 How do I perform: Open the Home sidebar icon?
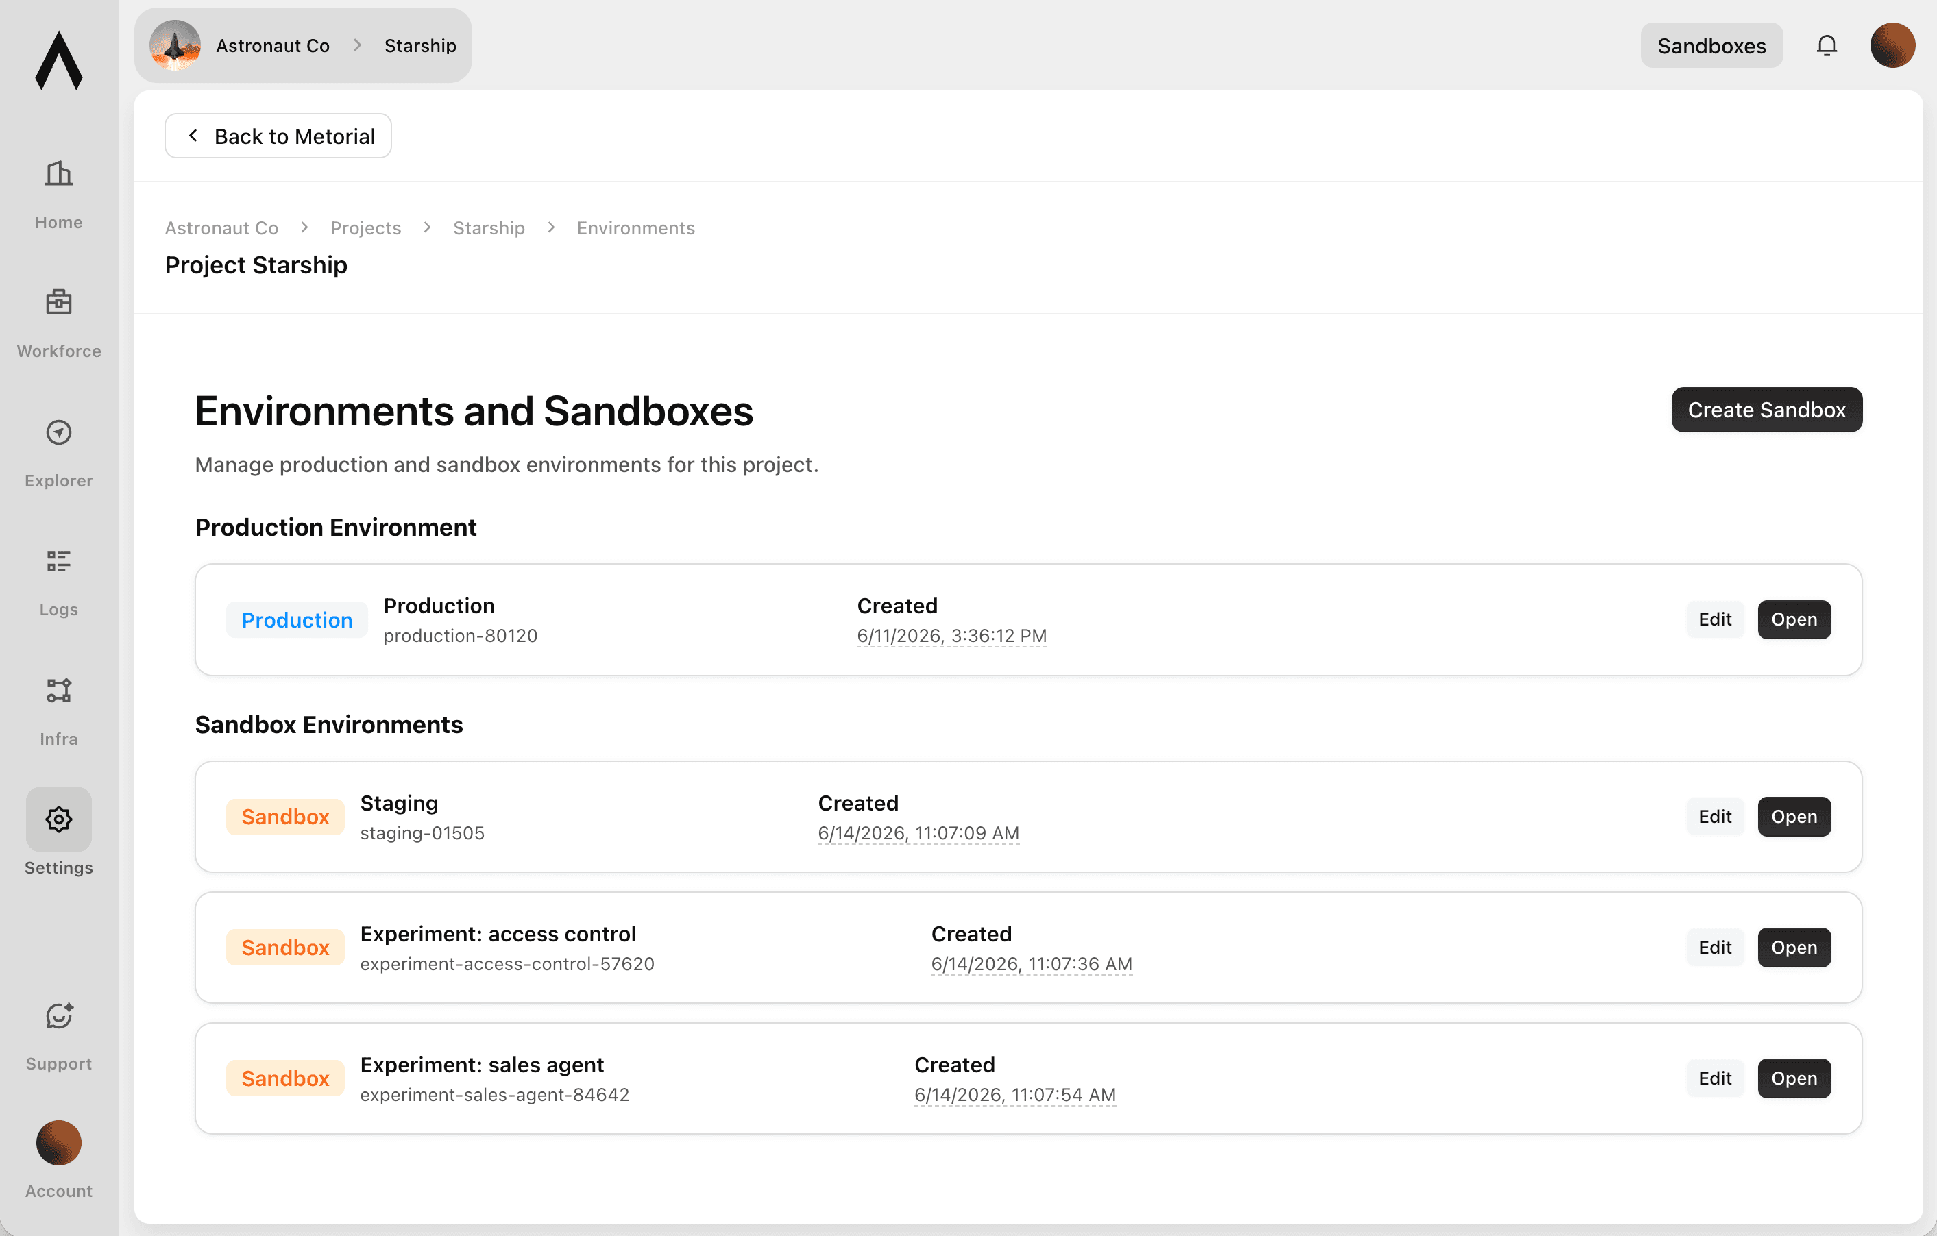click(59, 174)
